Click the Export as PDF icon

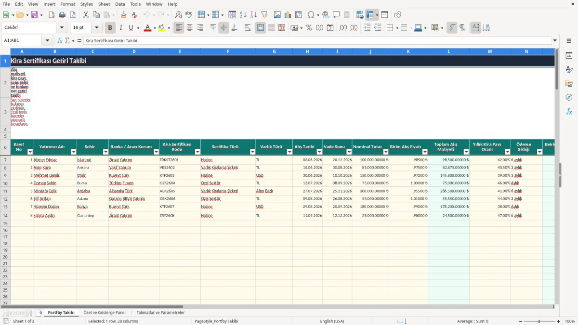click(52, 15)
